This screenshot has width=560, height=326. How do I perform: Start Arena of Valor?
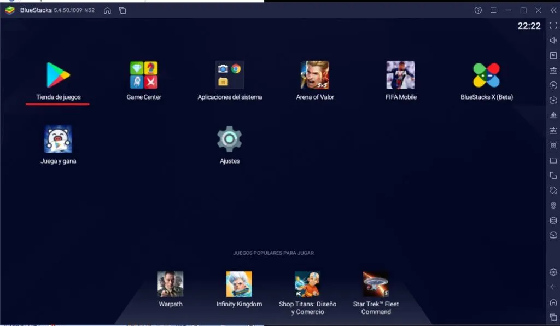[314, 75]
